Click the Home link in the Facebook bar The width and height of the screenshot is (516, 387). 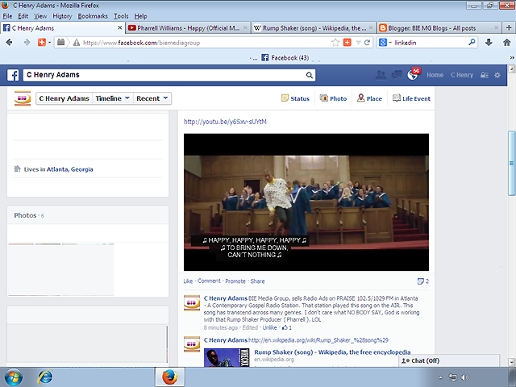click(435, 75)
